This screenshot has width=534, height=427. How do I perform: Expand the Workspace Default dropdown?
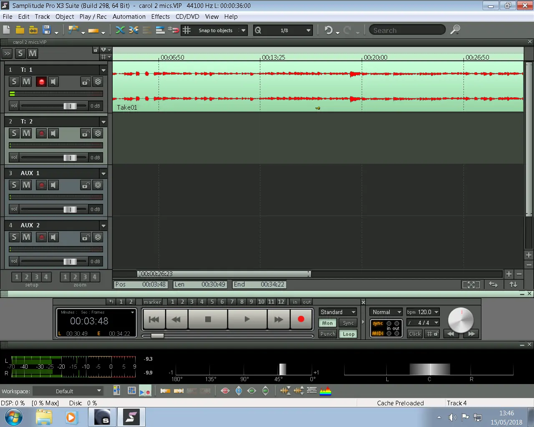pos(99,391)
